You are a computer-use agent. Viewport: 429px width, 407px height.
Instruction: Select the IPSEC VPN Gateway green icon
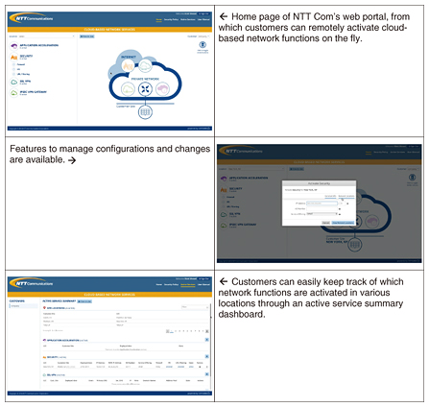[x=13, y=93]
